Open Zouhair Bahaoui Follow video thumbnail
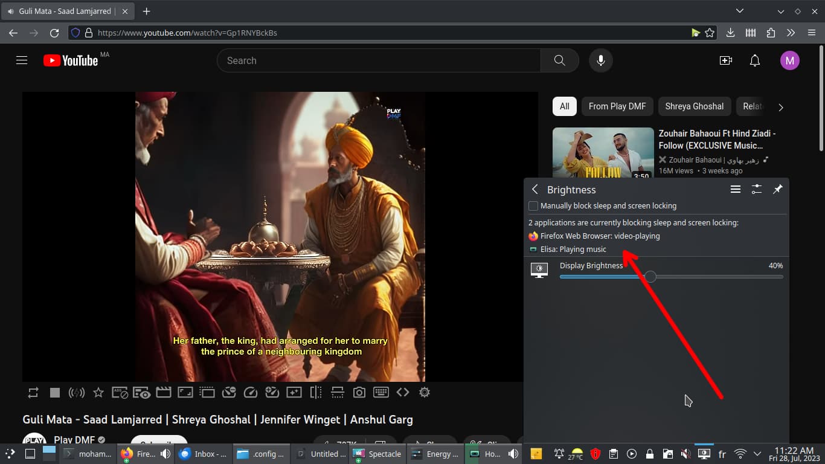Image resolution: width=825 pixels, height=464 pixels. coord(603,153)
